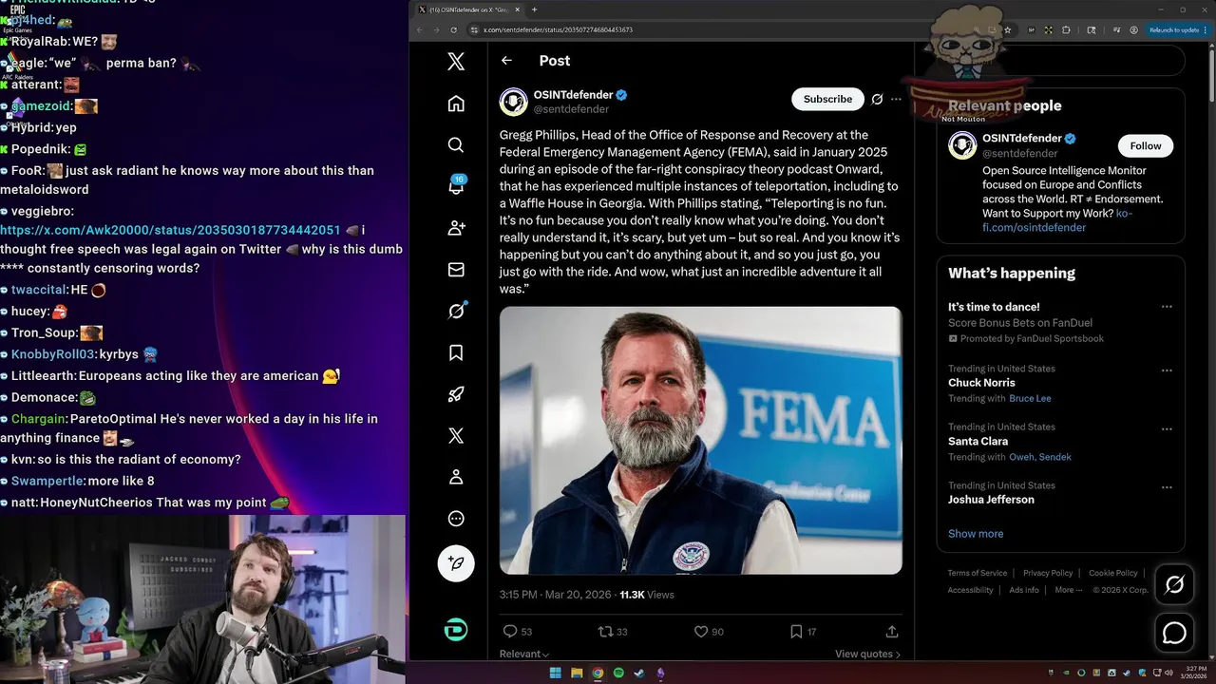Open FEMA photo of Gregg Phillips
Image resolution: width=1216 pixels, height=684 pixels.
coord(701,440)
